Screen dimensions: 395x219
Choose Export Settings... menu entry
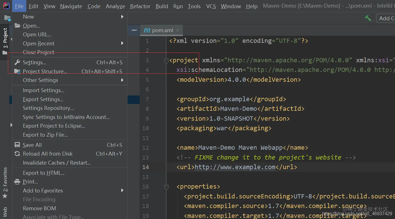click(x=70, y=99)
